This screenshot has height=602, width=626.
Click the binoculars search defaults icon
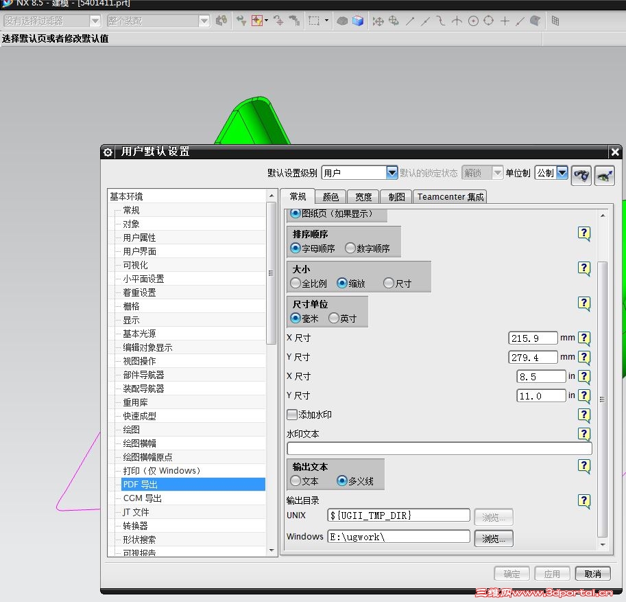click(x=581, y=175)
